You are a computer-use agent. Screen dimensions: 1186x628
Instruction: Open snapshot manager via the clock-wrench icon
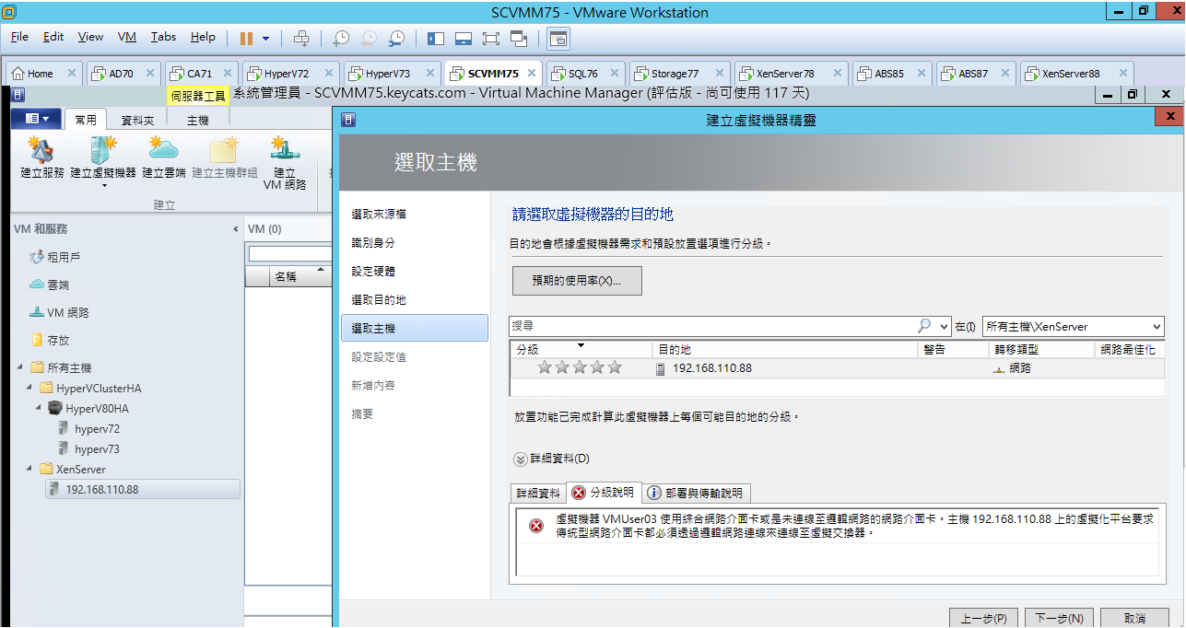tap(396, 38)
